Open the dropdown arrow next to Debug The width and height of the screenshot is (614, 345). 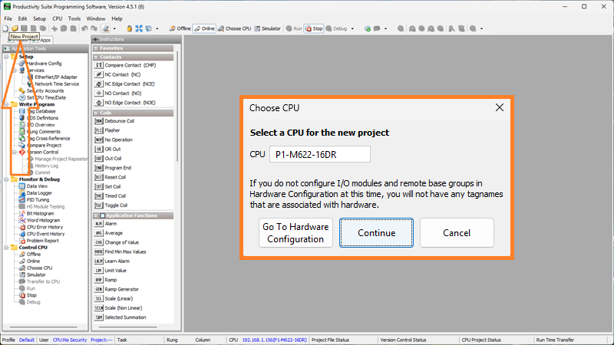pyautogui.click(x=352, y=28)
